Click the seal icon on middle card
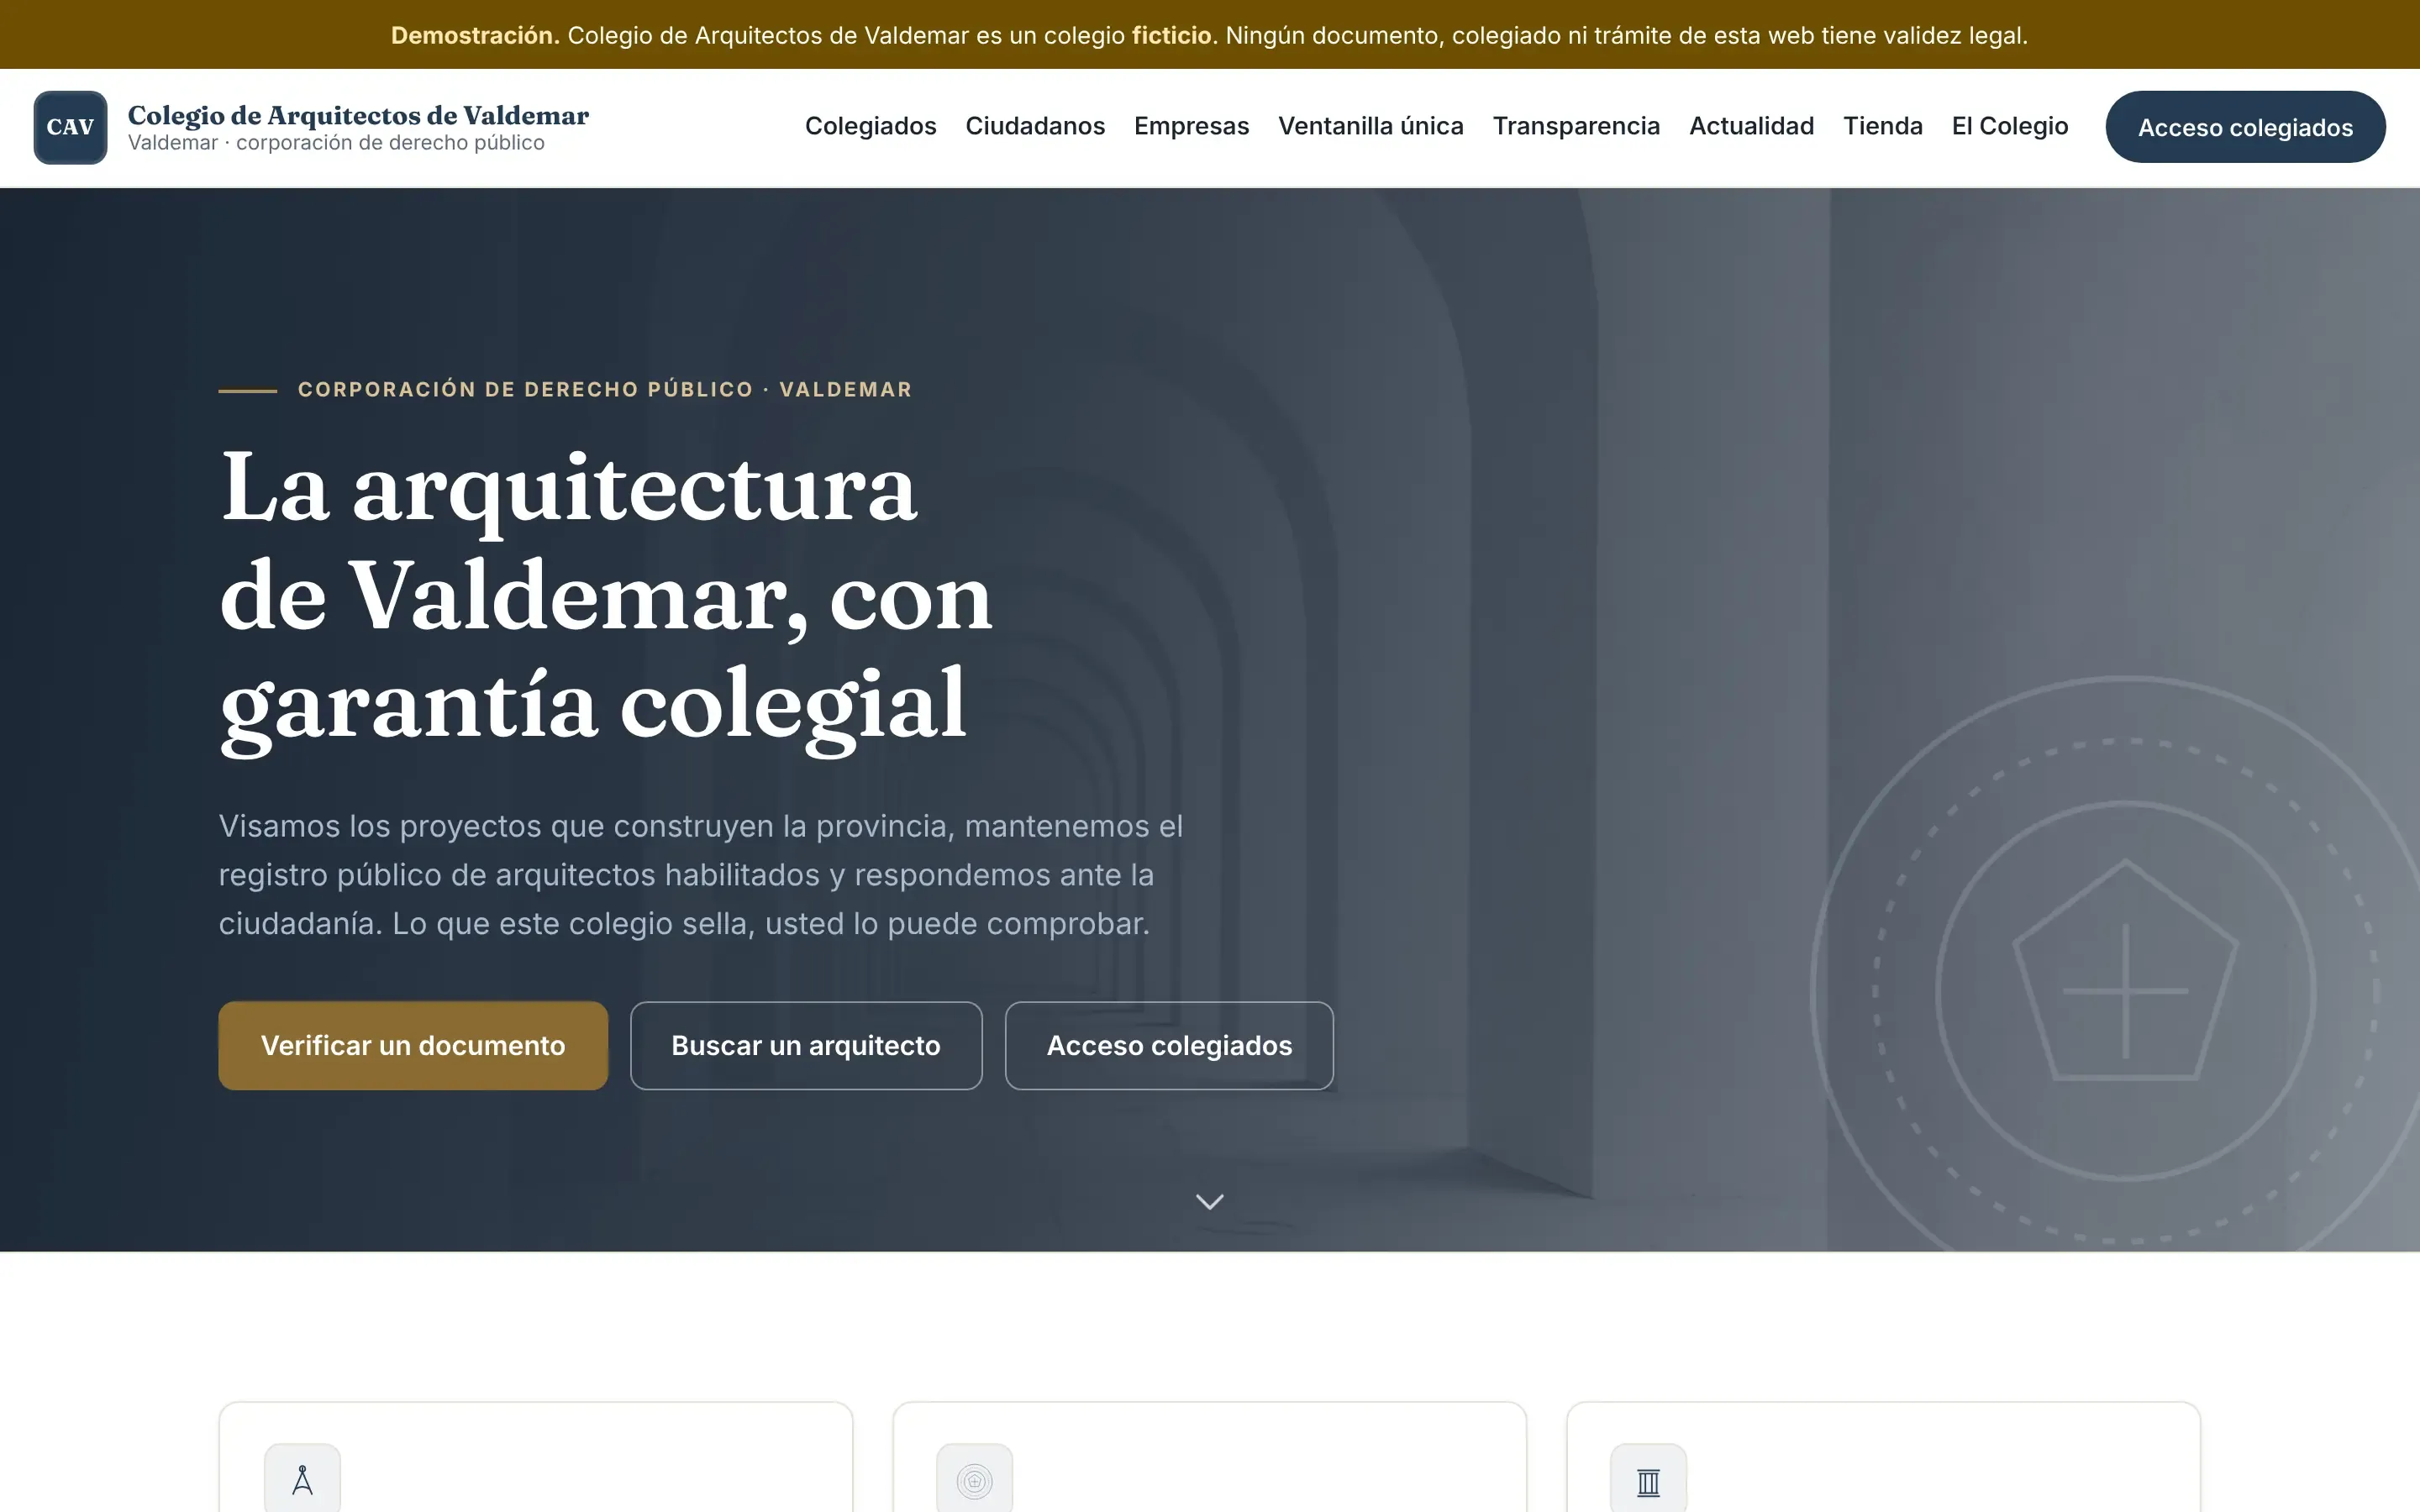This screenshot has width=2420, height=1512. [974, 1480]
